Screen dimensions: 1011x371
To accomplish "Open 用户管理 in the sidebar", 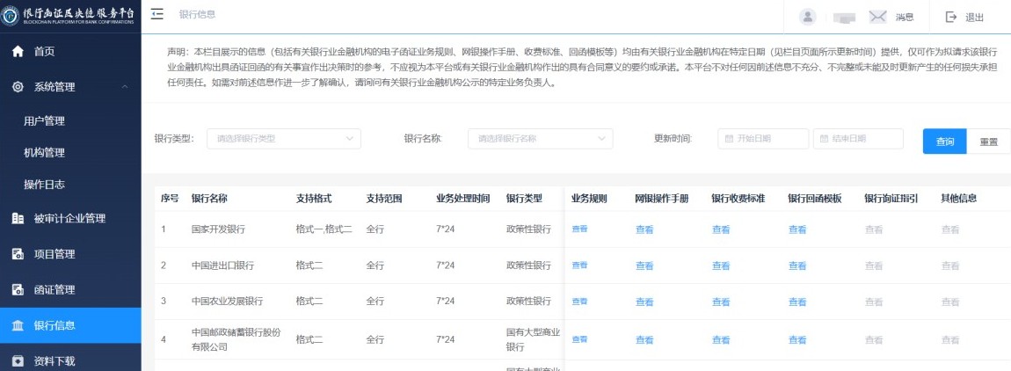I will 44,120.
